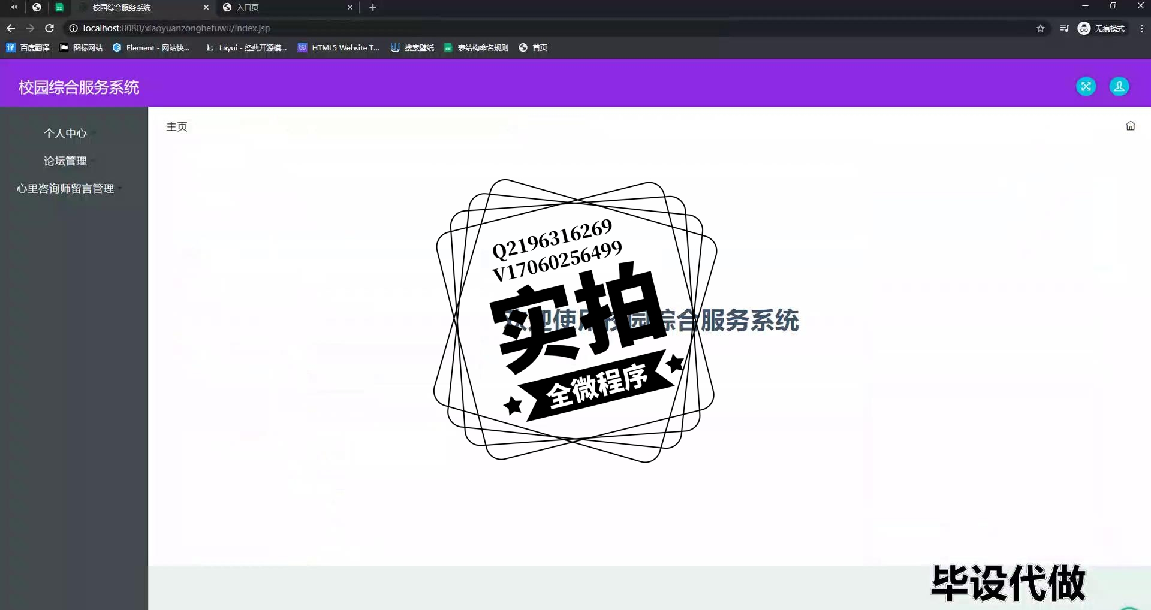Open the user profile icon in header

tap(1119, 87)
